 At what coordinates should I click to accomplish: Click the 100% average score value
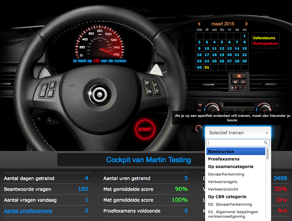[180, 200]
